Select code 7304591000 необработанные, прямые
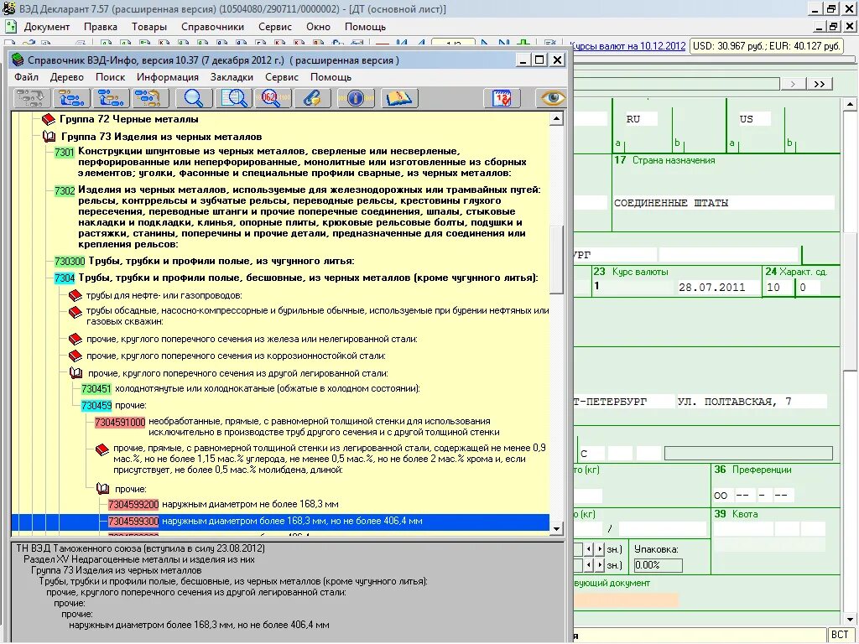The width and height of the screenshot is (859, 644). [120, 423]
